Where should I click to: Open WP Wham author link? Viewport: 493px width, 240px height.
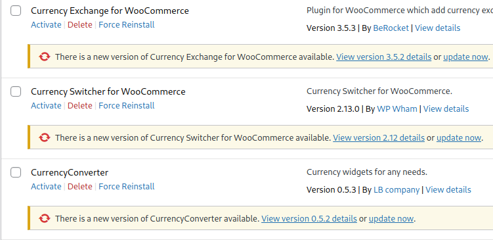397,109
